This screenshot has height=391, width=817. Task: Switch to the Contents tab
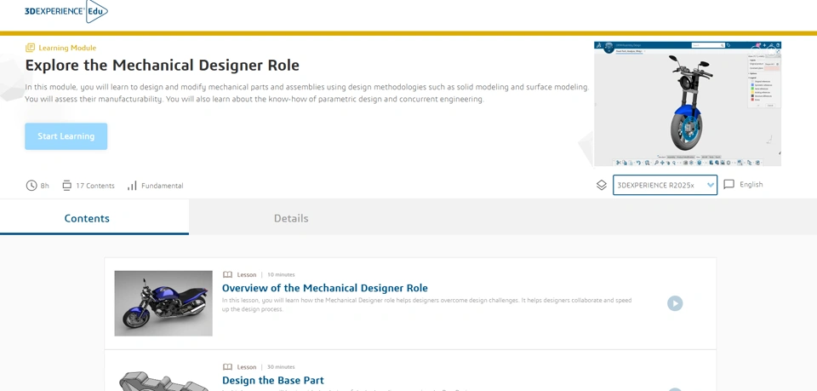point(94,218)
